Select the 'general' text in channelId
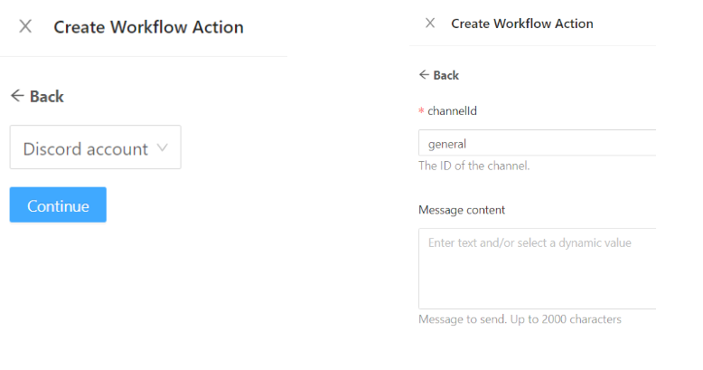 [x=446, y=144]
